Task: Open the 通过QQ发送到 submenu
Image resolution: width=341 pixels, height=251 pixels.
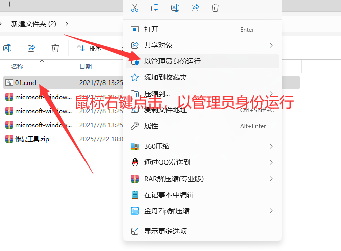Action: tap(202, 162)
